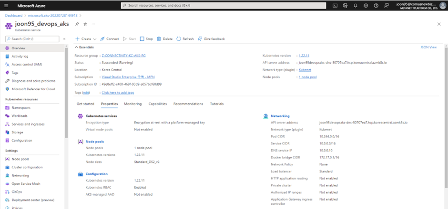Collapse the Essentials section
This screenshot has height=209, width=448.
(x=84, y=47)
